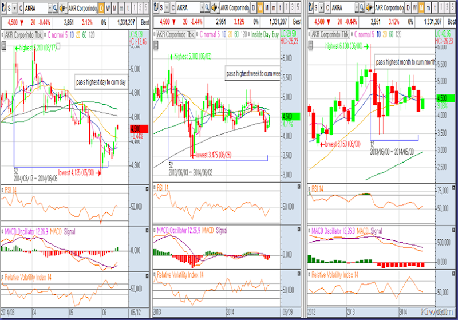Click interval 5 button in left chart

[x=147, y=8]
